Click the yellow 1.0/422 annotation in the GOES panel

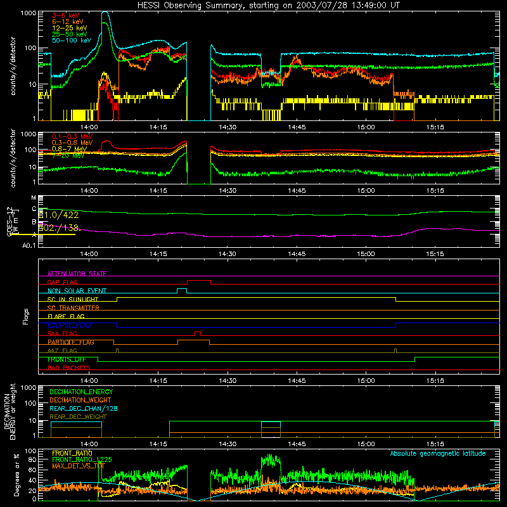58,215
